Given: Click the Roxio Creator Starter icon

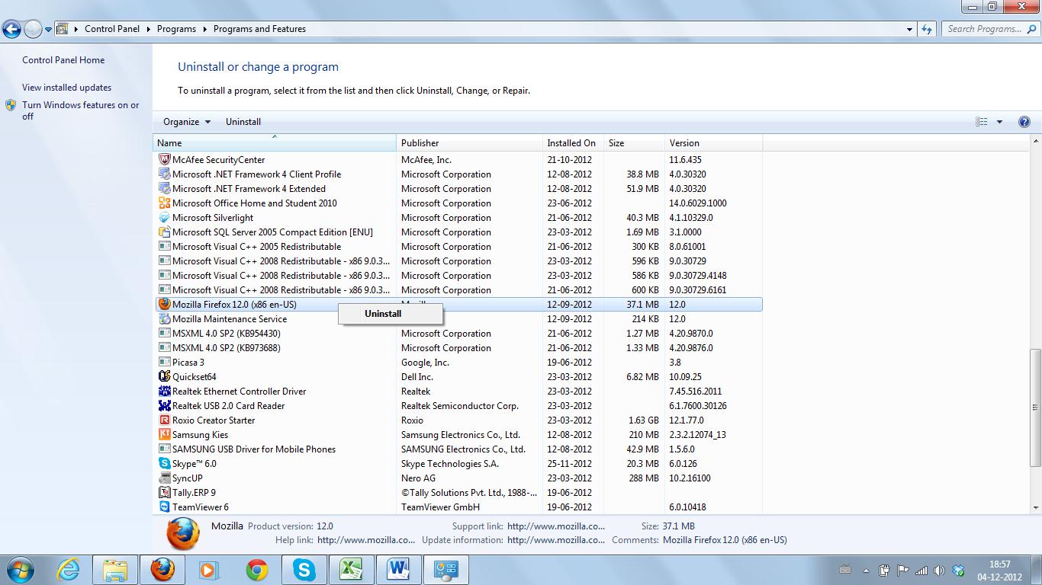Looking at the screenshot, I should pyautogui.click(x=164, y=420).
